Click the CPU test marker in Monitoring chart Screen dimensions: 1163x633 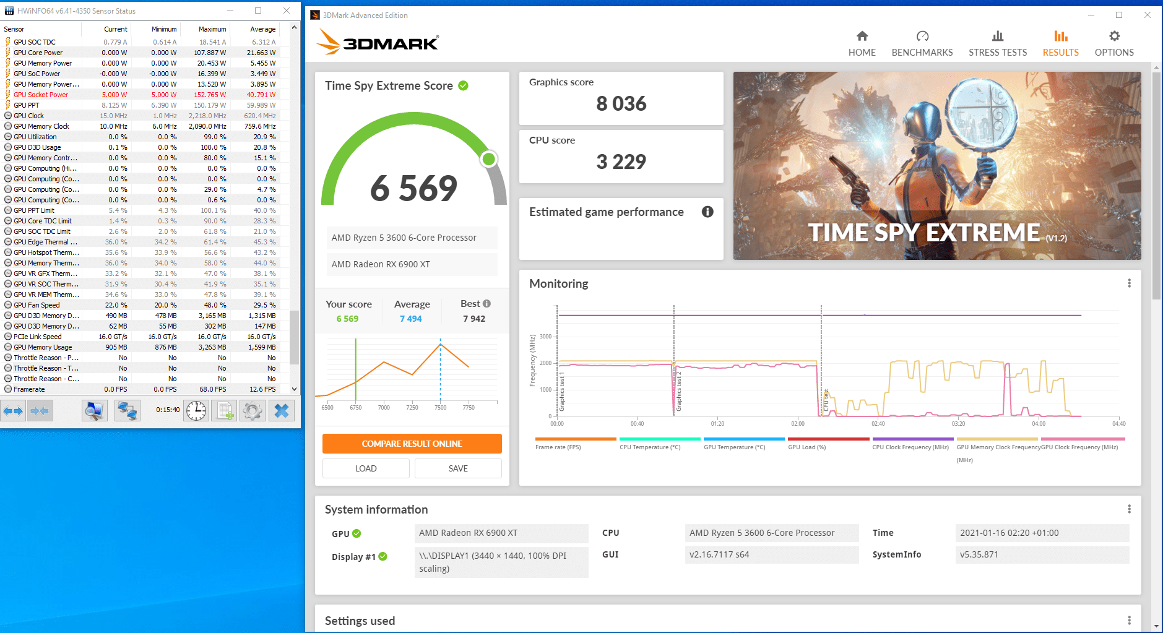(825, 400)
